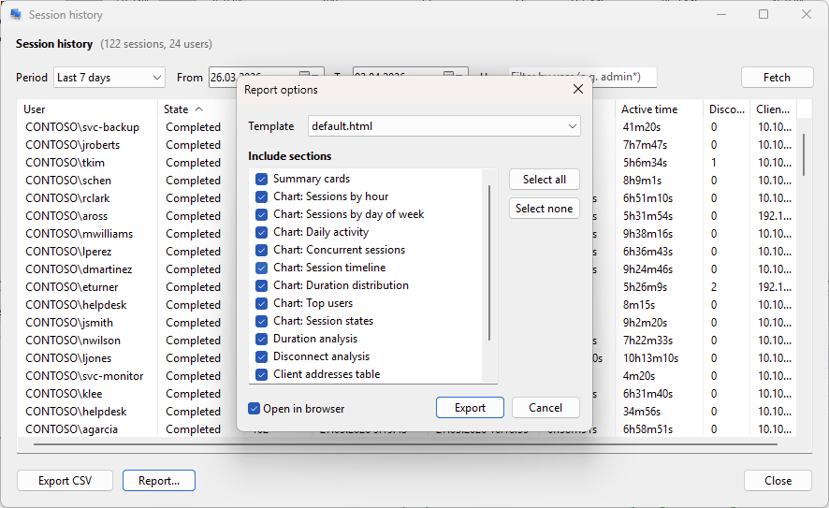Click the Session history app icon
The width and height of the screenshot is (829, 508).
coord(16,15)
